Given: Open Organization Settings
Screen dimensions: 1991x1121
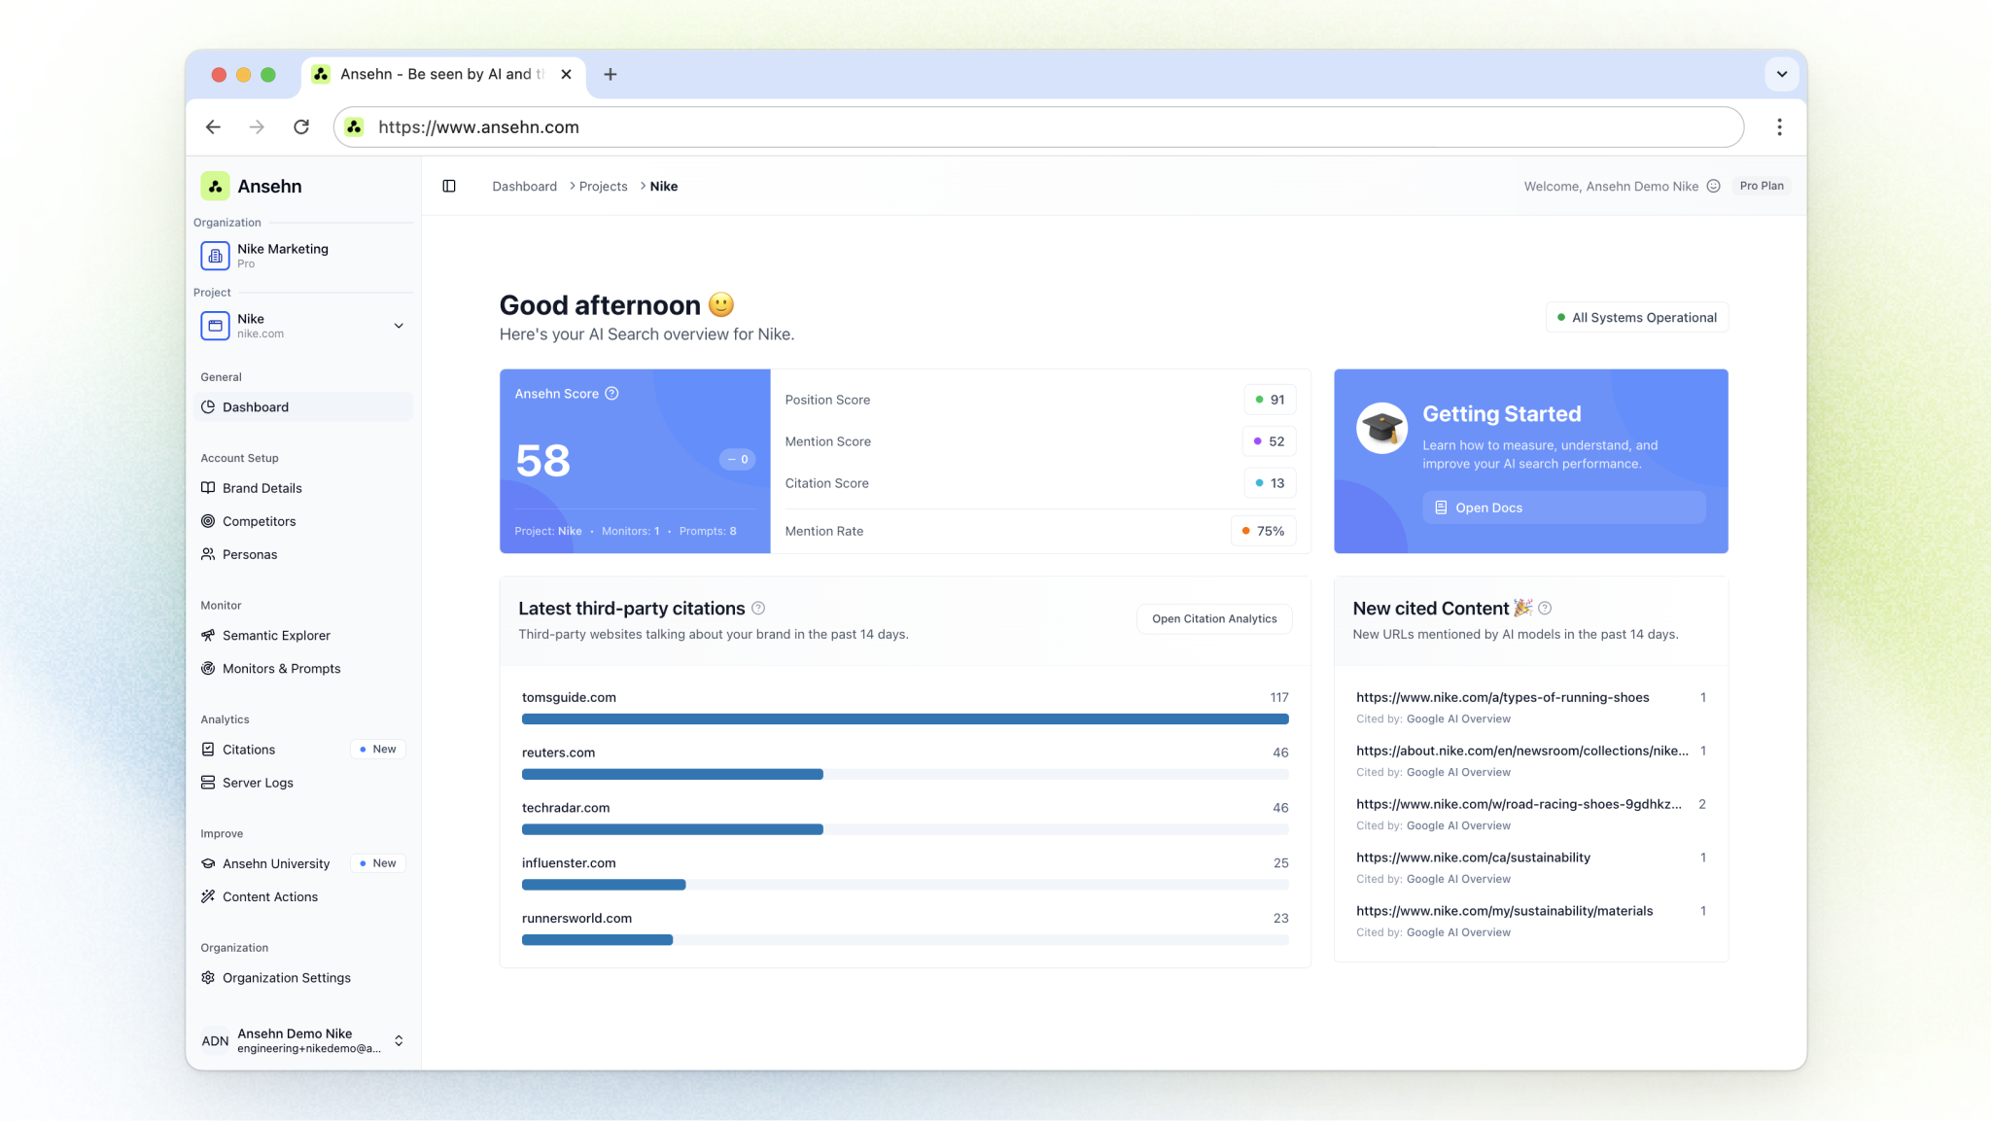Looking at the screenshot, I should (x=286, y=978).
